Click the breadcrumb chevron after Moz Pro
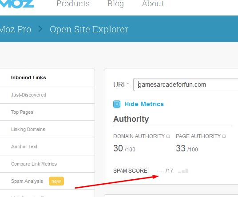Screen dimensions: 238x197 [40, 29]
